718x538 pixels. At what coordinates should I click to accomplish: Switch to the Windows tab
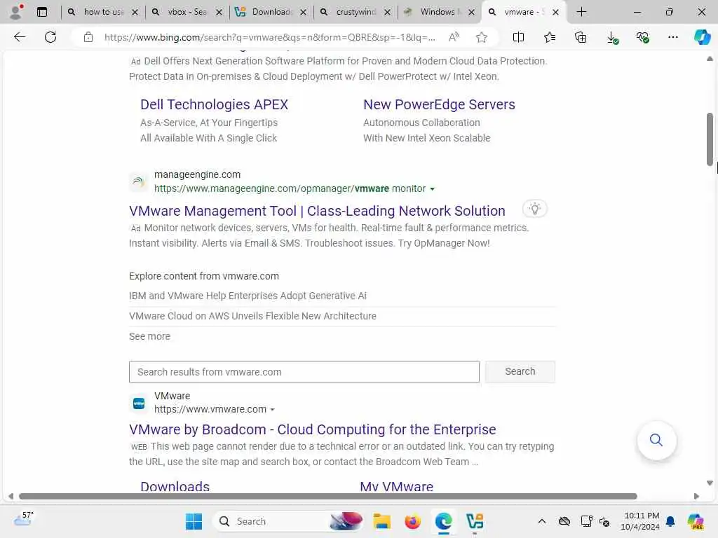point(440,12)
